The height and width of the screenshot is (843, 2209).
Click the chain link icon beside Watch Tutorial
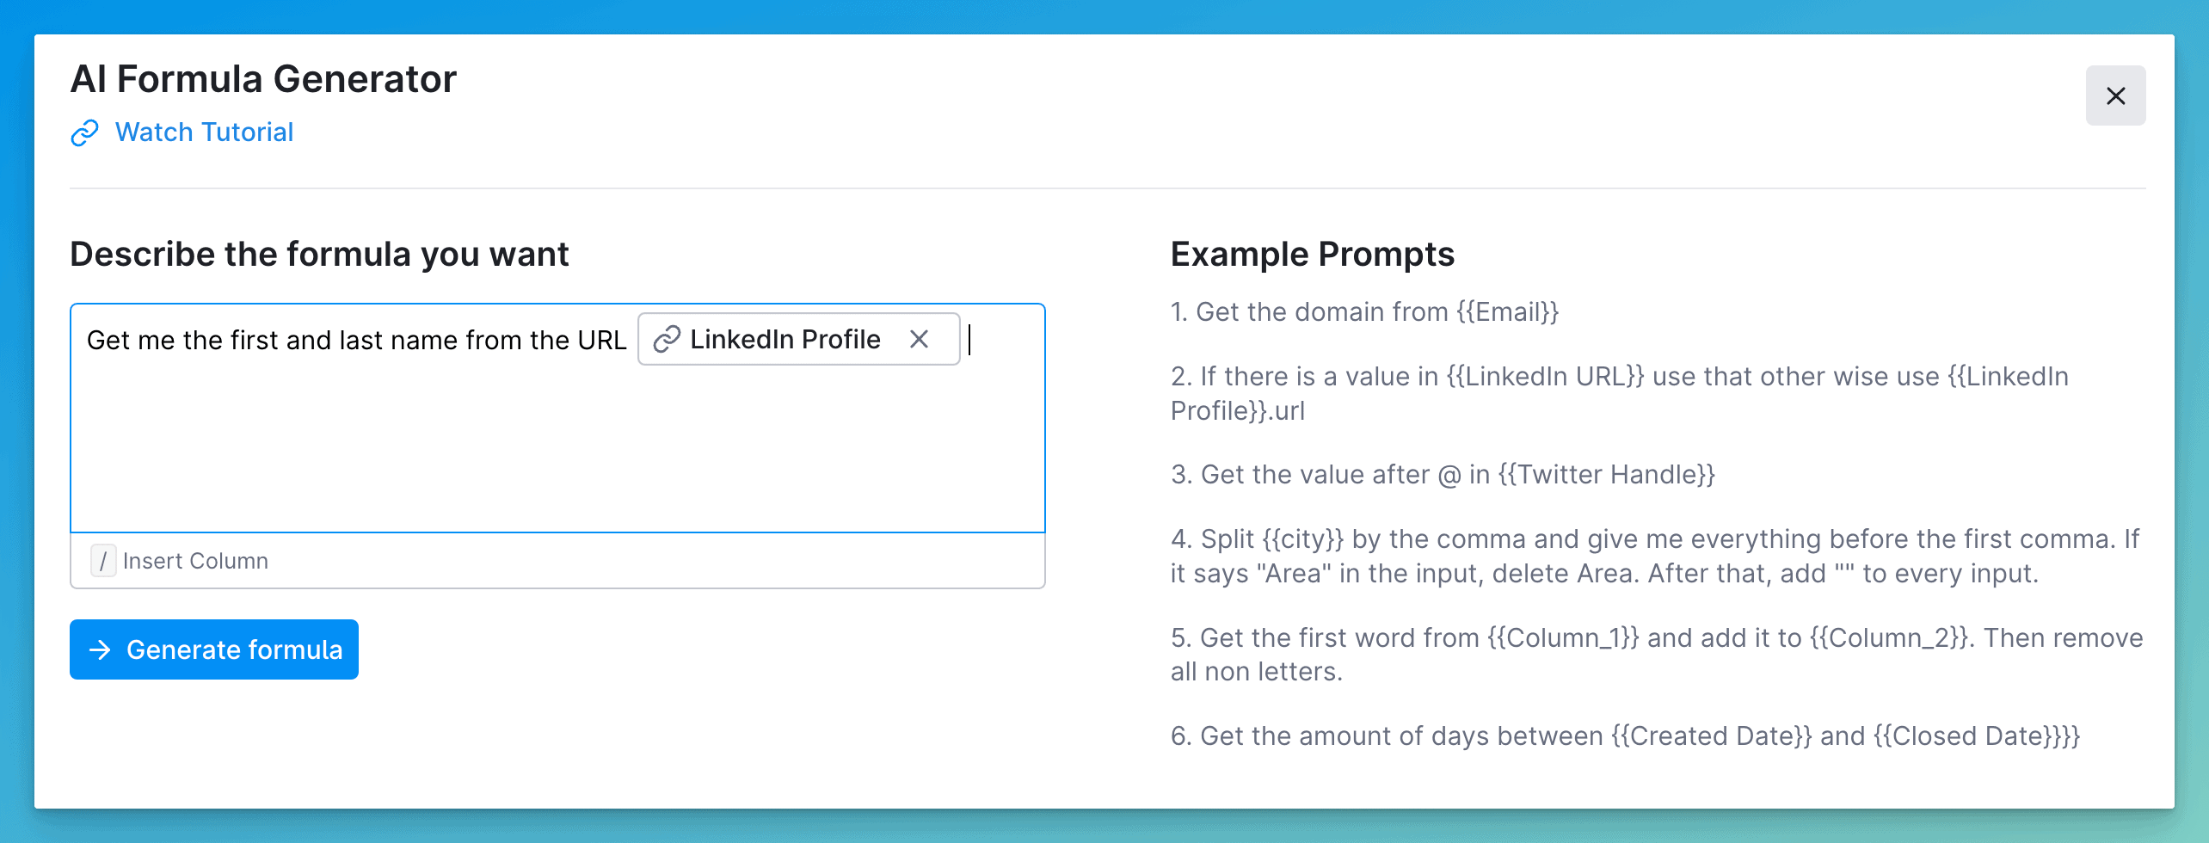point(84,133)
